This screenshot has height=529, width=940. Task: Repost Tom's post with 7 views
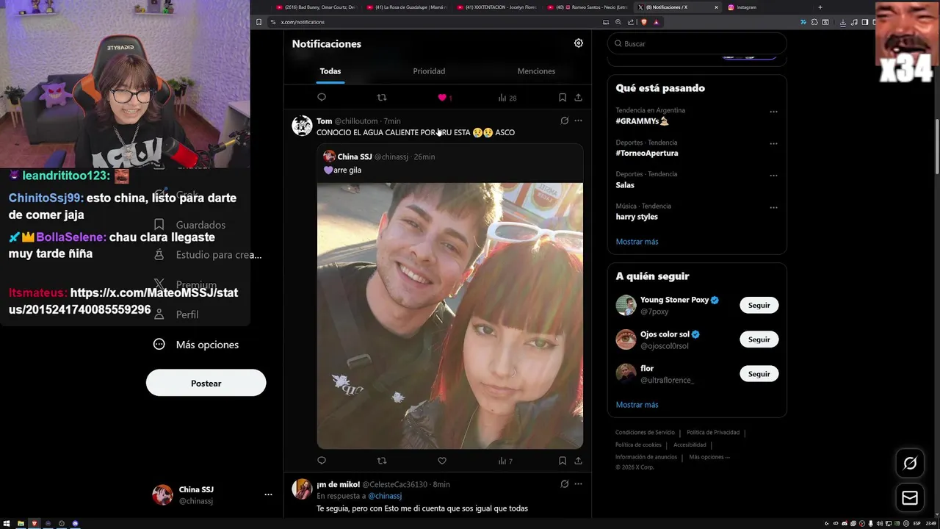click(x=381, y=461)
